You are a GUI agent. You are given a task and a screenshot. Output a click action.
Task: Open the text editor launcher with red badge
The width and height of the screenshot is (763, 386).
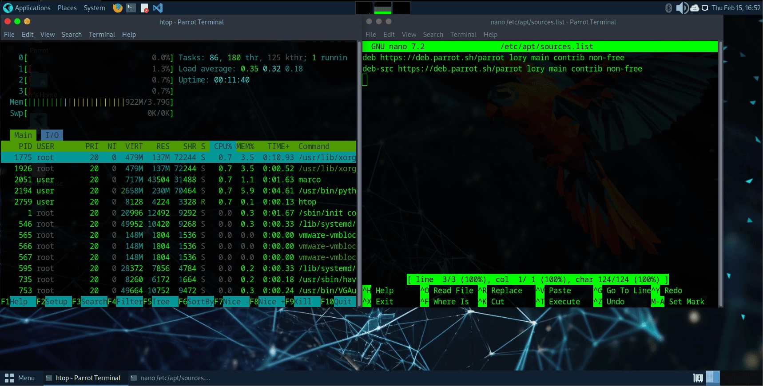[144, 8]
